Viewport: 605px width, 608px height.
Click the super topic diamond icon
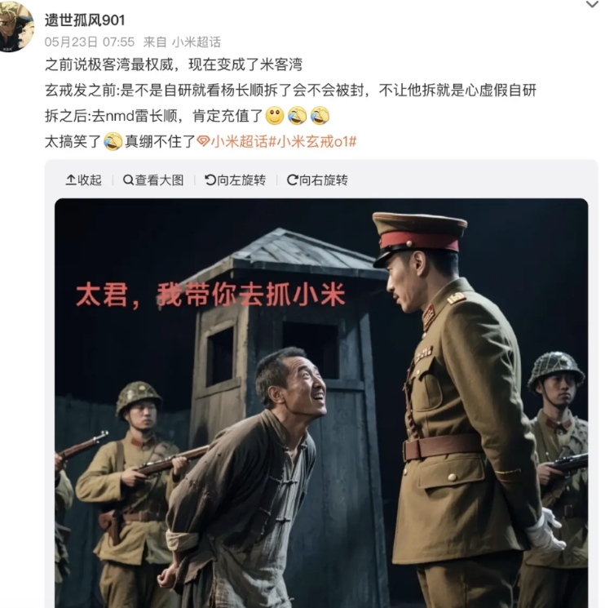pos(203,141)
